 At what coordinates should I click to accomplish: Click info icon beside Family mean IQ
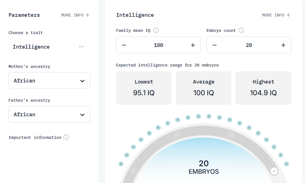[x=156, y=30]
